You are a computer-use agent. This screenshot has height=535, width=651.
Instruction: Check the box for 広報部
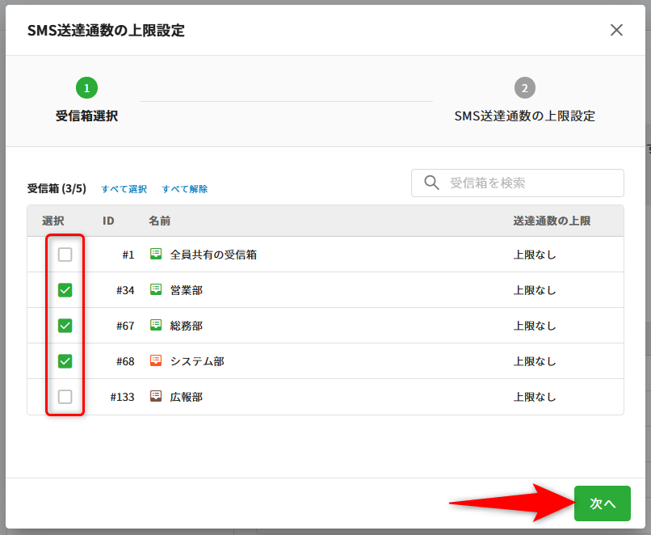[x=65, y=397]
